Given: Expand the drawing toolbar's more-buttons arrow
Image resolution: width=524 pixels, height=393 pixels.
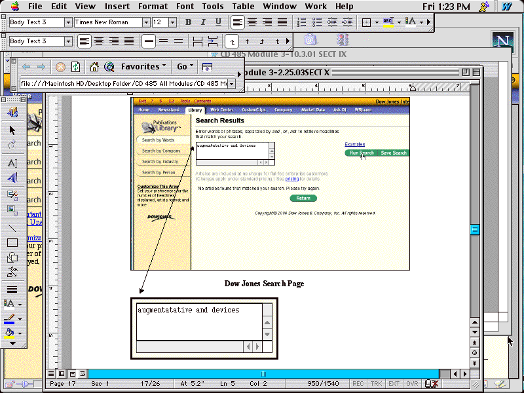Looking at the screenshot, I should click(12, 343).
